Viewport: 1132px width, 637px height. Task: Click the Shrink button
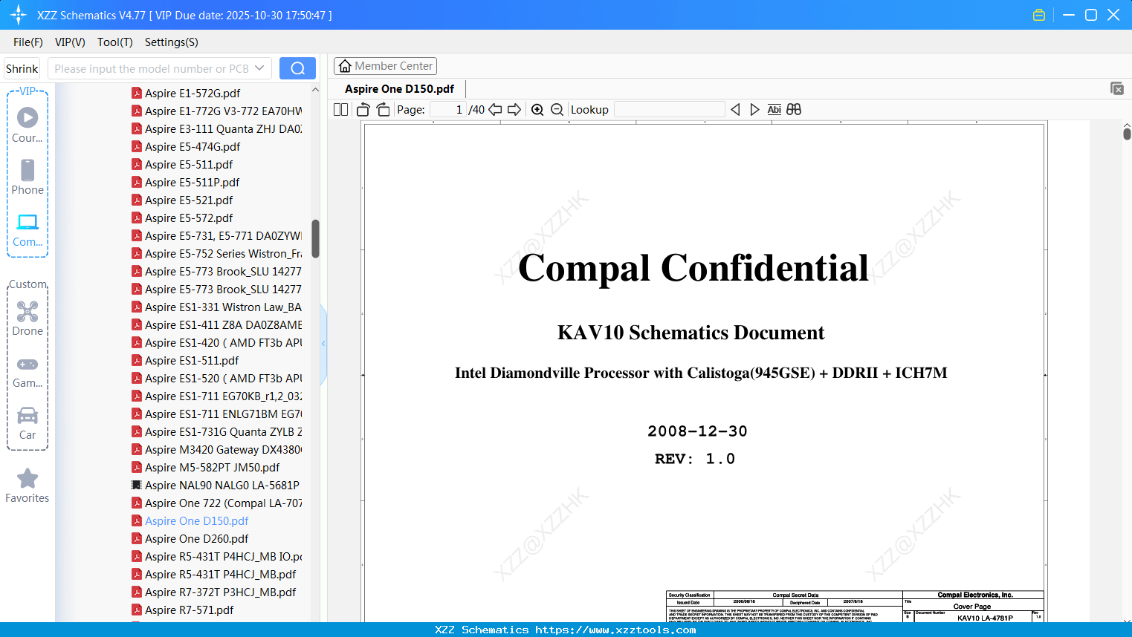22,68
